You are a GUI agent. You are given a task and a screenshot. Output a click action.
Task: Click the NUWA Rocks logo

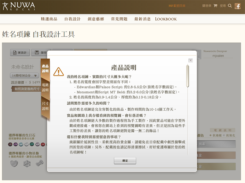tap(19, 6)
